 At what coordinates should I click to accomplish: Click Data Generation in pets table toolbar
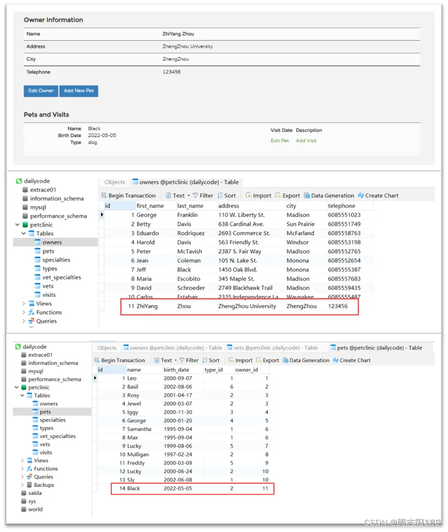coord(306,361)
